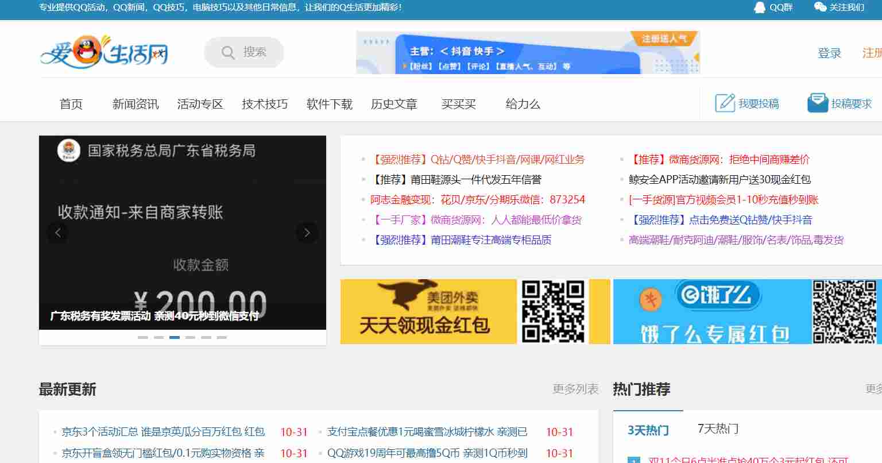Click 投稿要求 text label

(x=852, y=104)
